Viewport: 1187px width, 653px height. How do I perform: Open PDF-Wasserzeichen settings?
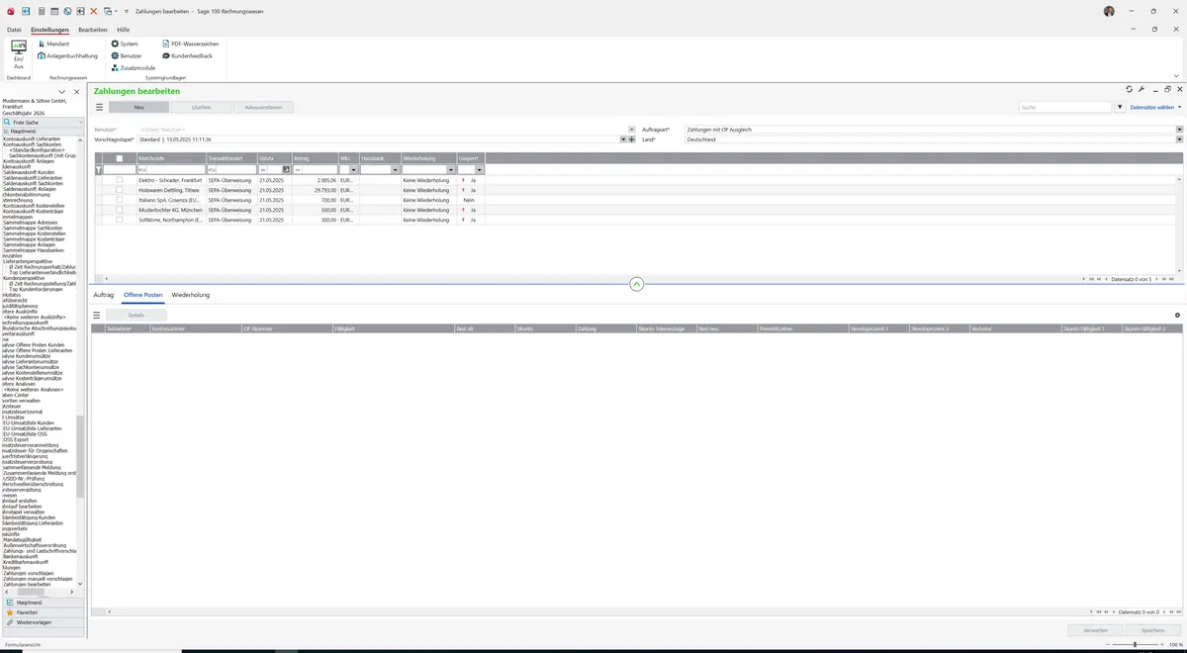click(190, 44)
